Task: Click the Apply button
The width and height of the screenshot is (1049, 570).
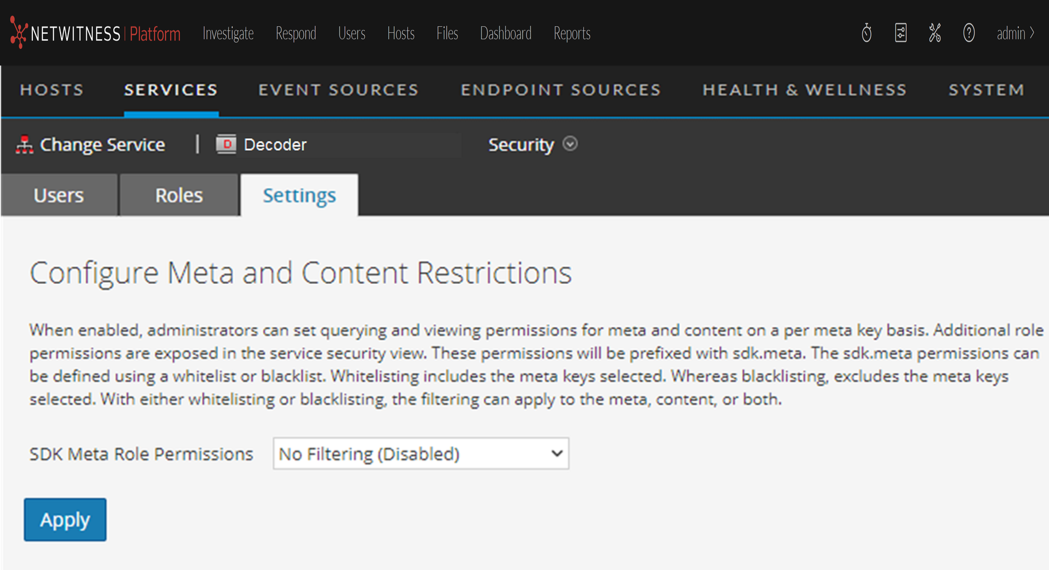Action: pos(65,520)
